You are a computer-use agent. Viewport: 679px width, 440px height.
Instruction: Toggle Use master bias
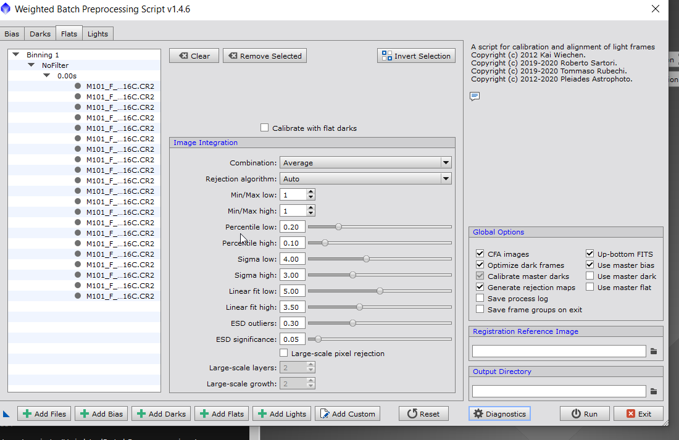589,265
